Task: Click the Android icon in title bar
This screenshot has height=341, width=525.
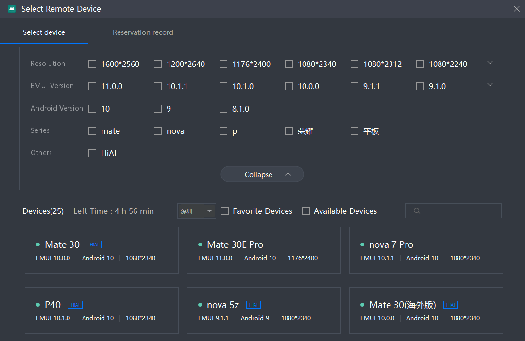Action: (12, 9)
